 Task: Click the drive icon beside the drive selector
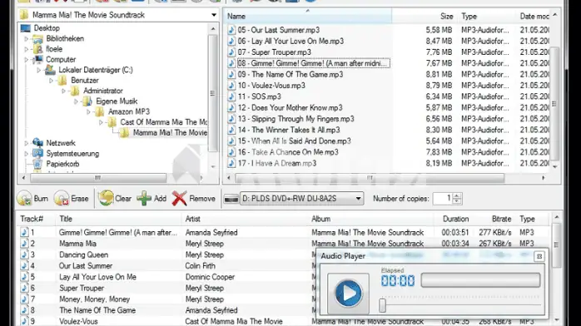[x=231, y=199]
